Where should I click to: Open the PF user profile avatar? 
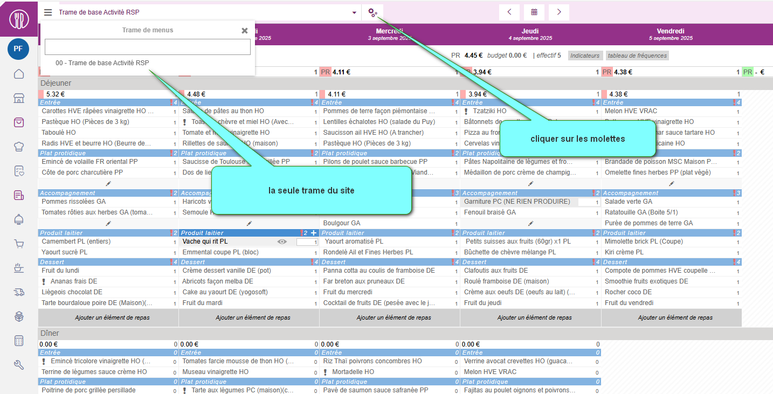pos(18,49)
